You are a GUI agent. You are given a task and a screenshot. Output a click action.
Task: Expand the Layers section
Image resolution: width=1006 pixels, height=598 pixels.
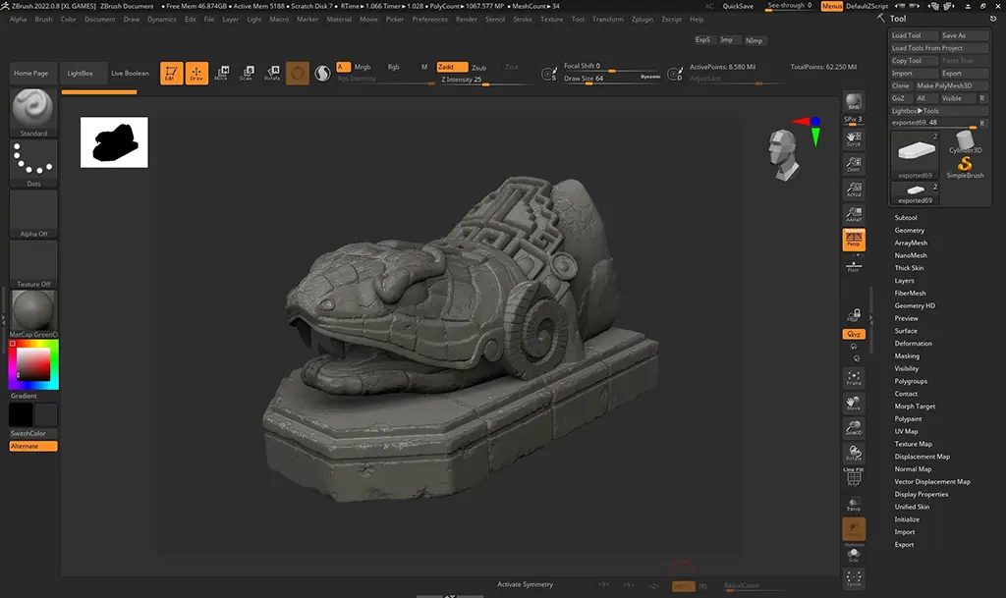click(904, 281)
